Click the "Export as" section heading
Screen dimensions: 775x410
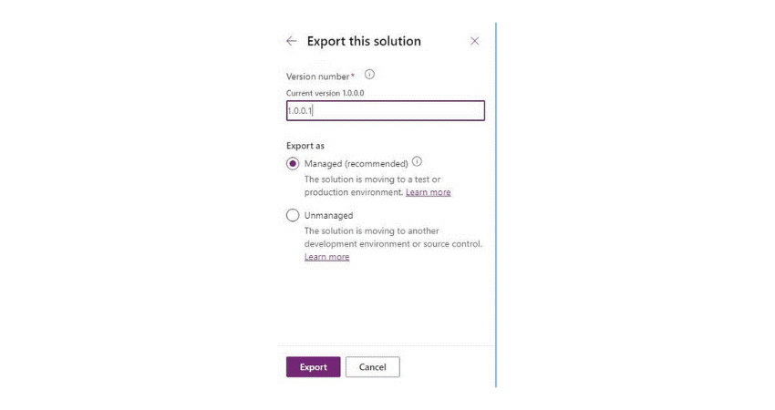tap(305, 146)
